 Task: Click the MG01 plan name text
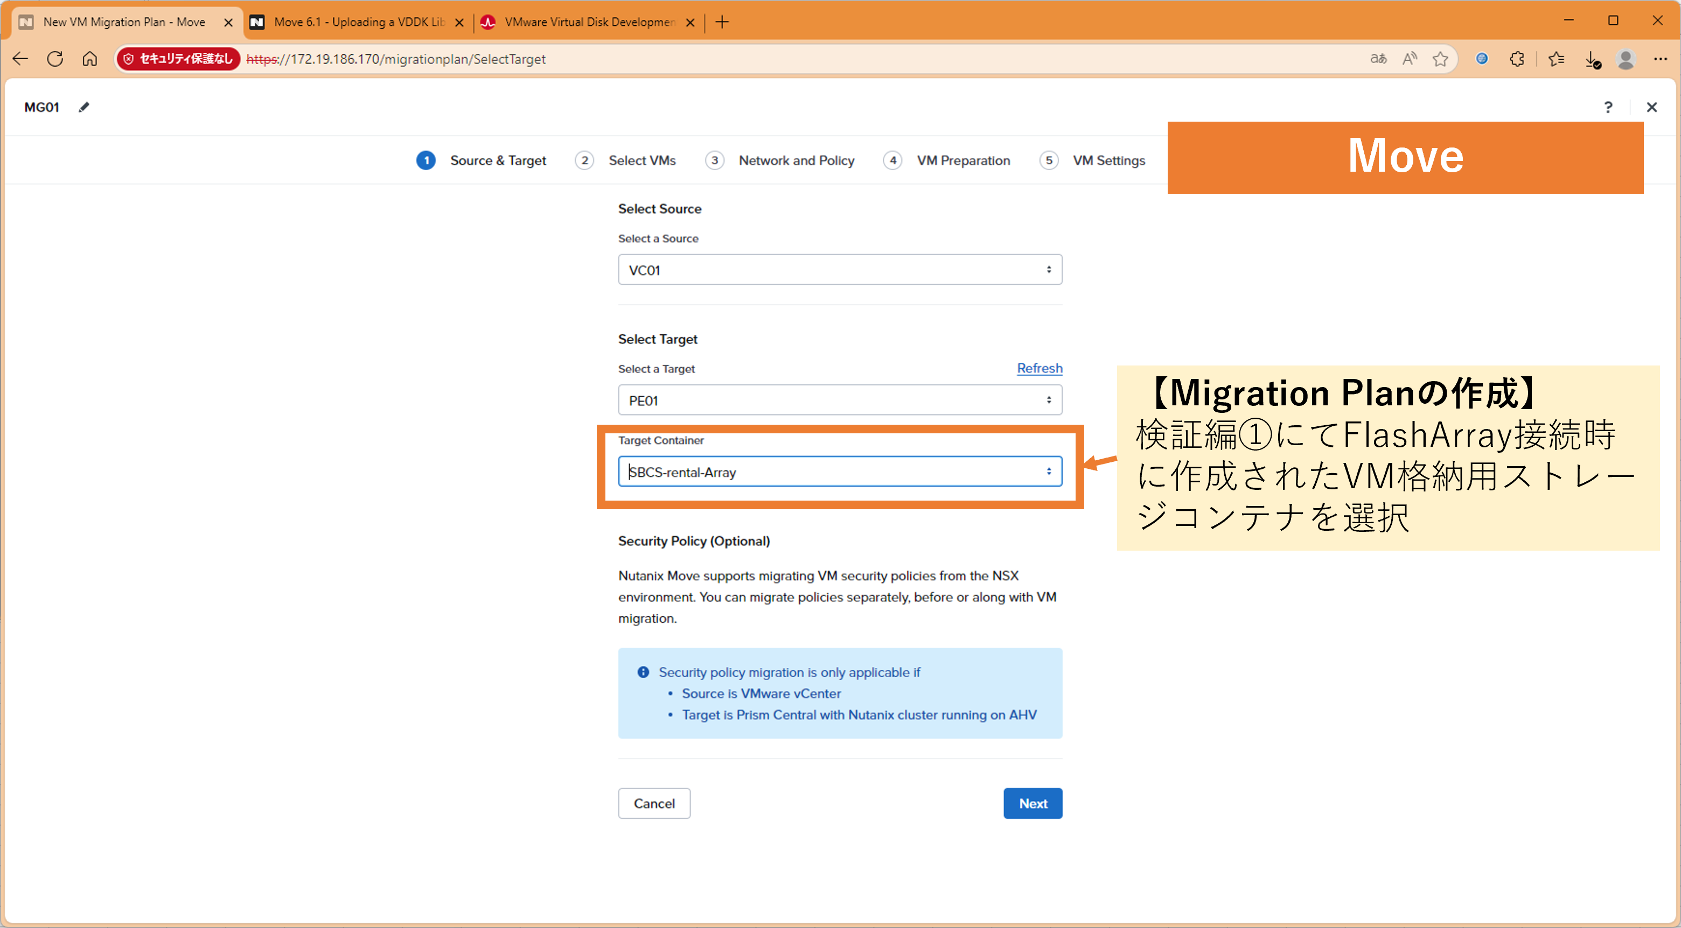pos(42,107)
